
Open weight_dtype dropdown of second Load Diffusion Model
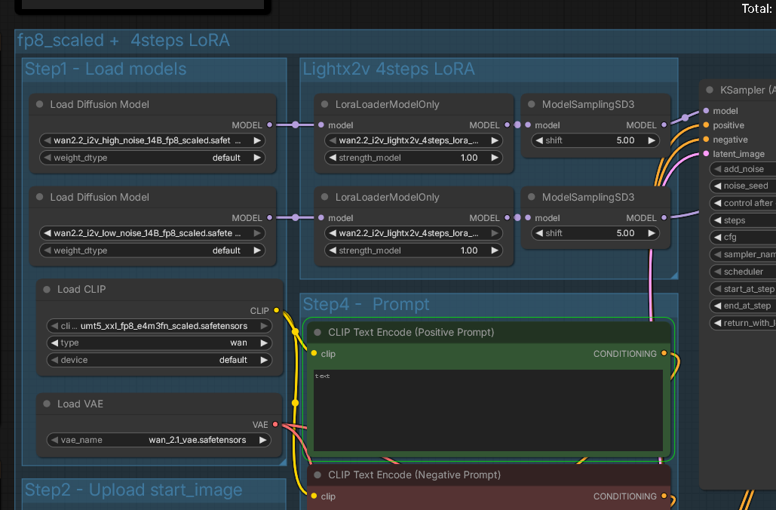click(152, 250)
